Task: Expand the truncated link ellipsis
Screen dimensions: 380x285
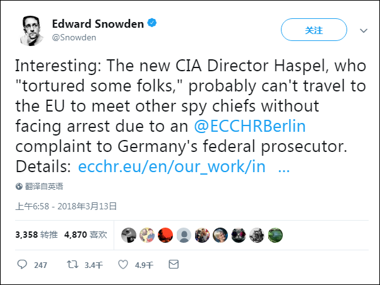Action: pos(284,167)
